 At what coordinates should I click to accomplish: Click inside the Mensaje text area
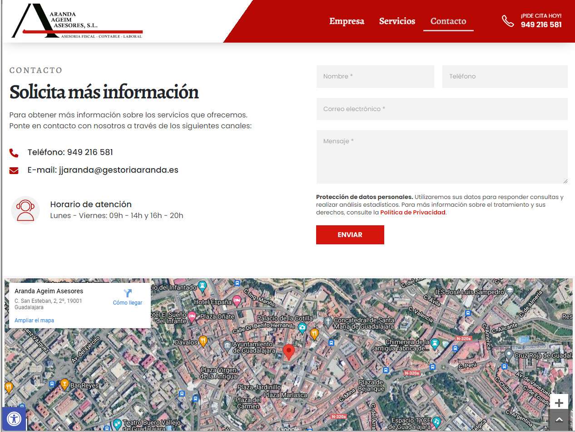click(442, 157)
